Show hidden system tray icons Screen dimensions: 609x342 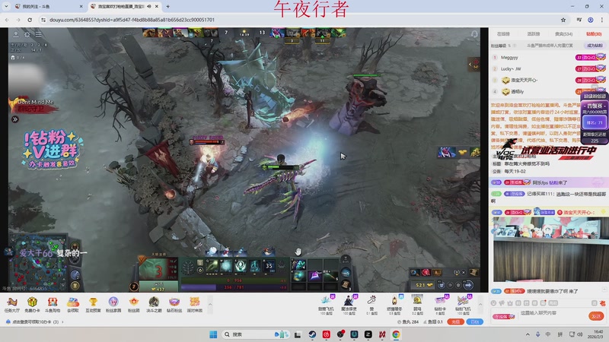click(x=528, y=334)
